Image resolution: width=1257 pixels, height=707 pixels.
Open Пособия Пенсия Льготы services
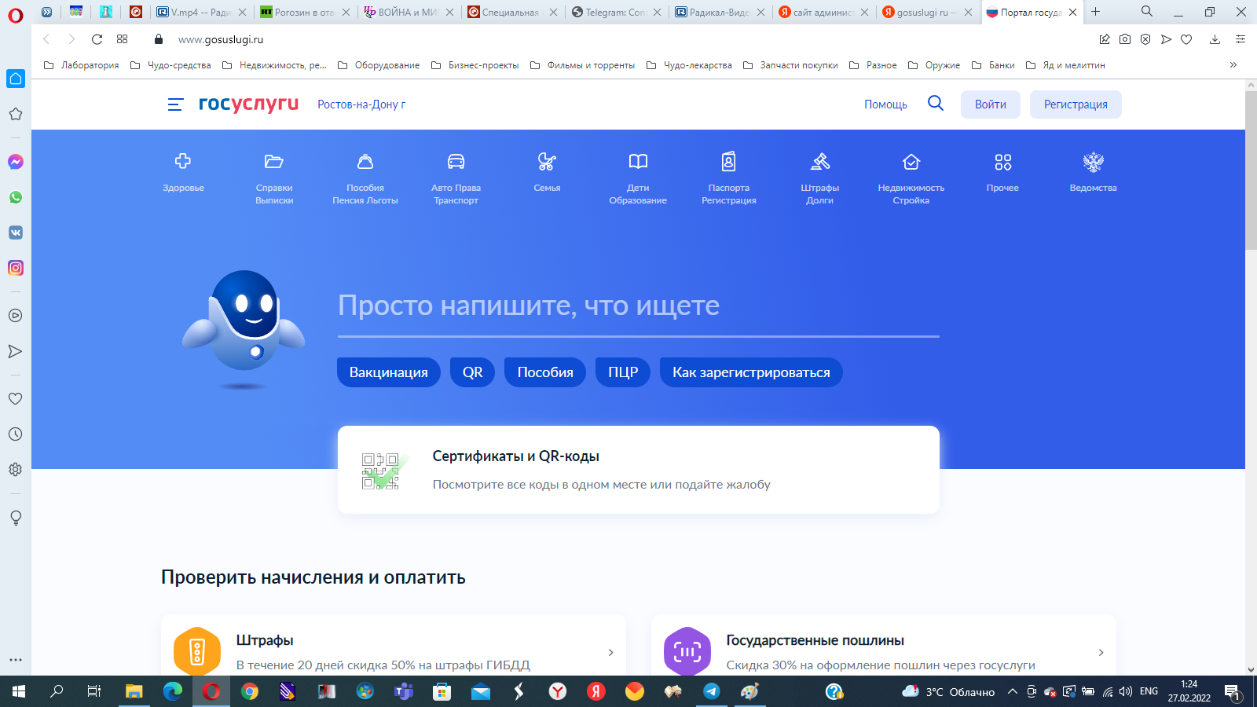[365, 177]
